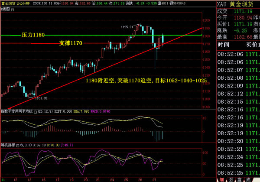Collapse the 指数平滑异同平均线 MACD panel box icon
This screenshot has width=260, height=182.
35,112
